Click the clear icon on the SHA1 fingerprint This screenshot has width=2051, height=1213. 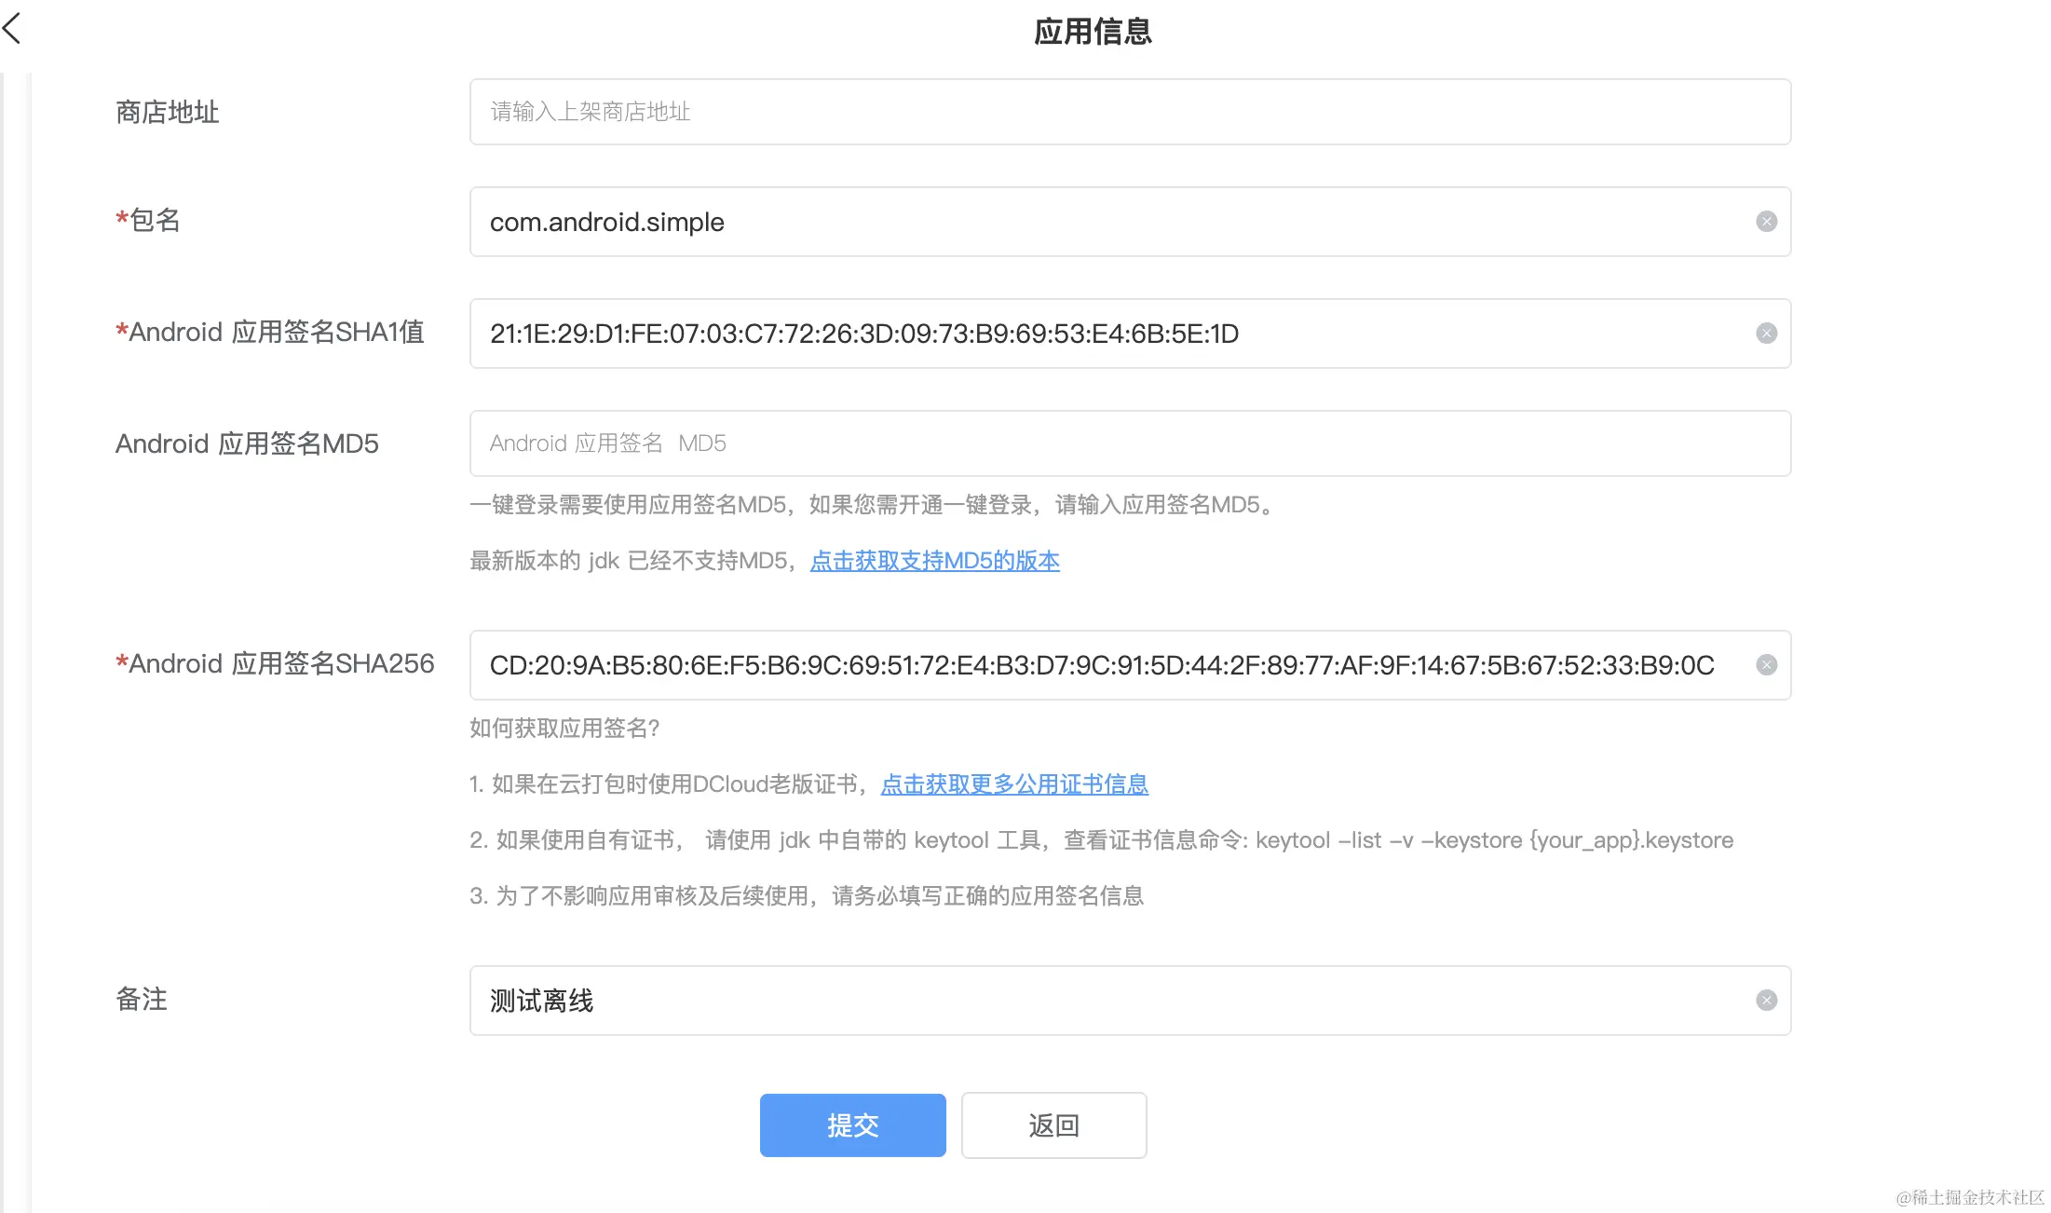tap(1766, 334)
